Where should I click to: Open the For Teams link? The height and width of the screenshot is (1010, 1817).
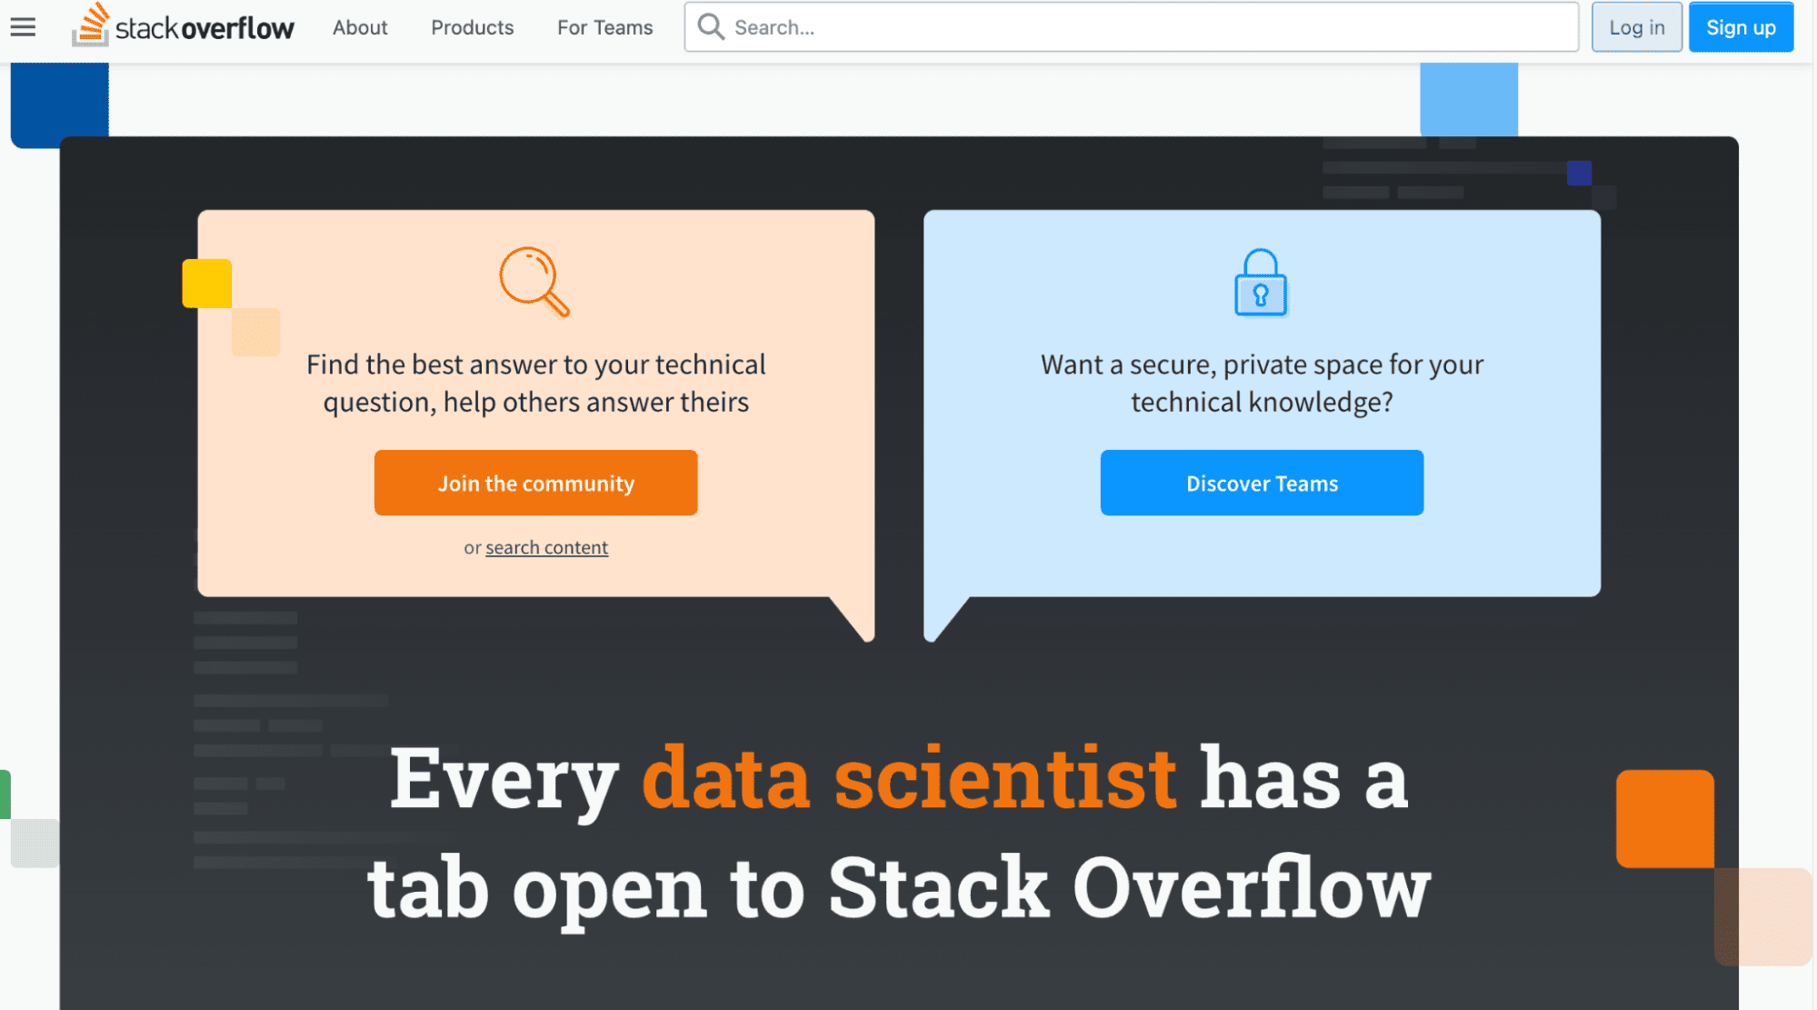[604, 27]
